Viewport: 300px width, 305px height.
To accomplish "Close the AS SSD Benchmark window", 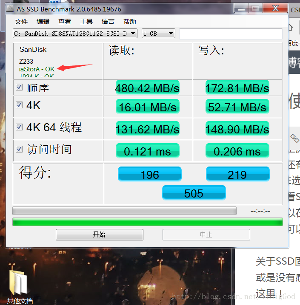I will coord(275,8).
